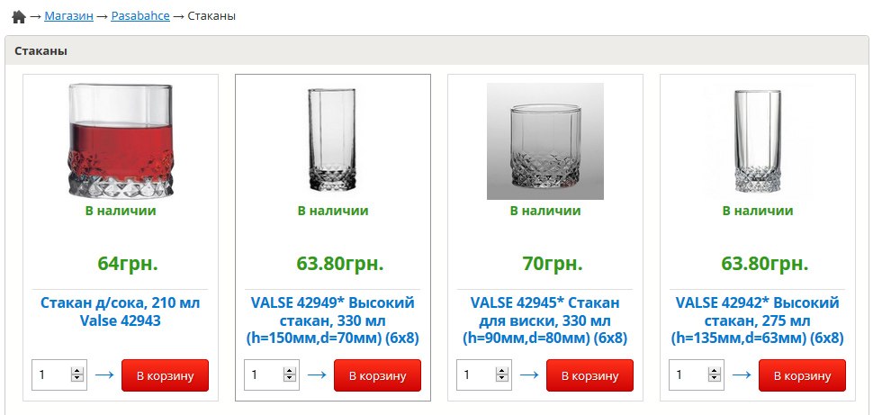Go to the Pasabahce breadcrumb link

coord(140,16)
